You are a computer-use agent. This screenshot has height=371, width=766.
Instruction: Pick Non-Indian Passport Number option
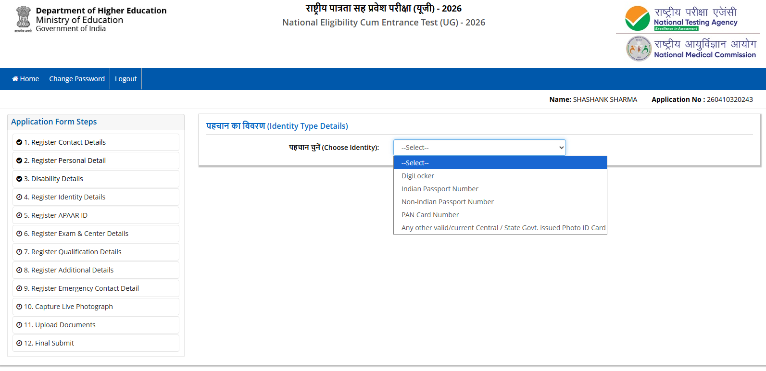click(447, 202)
